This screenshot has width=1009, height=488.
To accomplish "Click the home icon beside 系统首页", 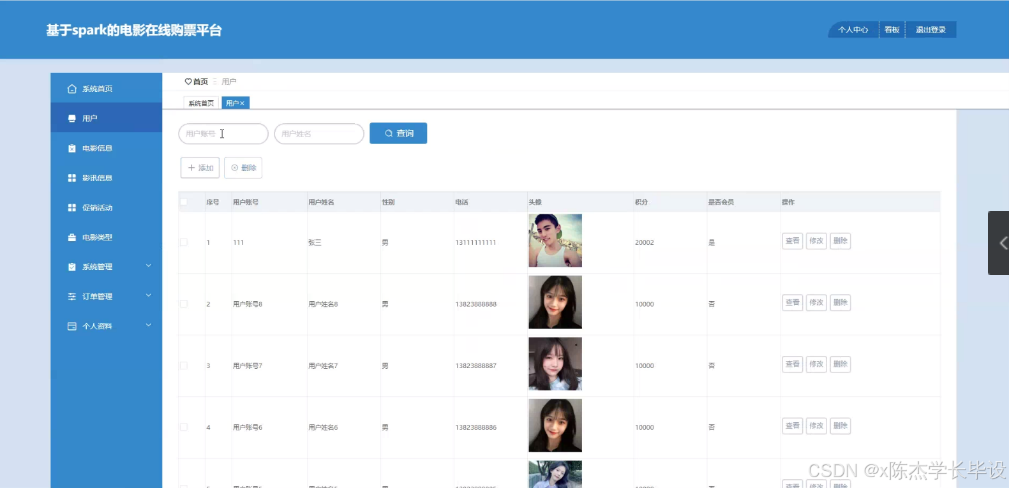I will pos(72,89).
